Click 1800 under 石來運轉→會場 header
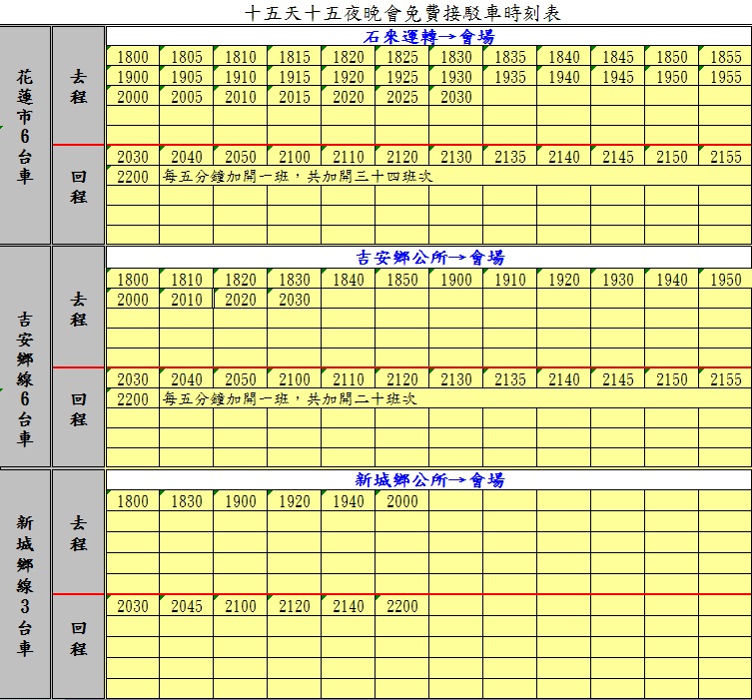 (x=133, y=57)
